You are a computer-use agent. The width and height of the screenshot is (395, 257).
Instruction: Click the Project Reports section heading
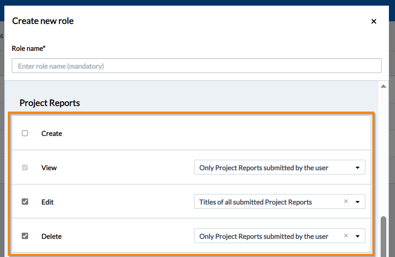49,103
